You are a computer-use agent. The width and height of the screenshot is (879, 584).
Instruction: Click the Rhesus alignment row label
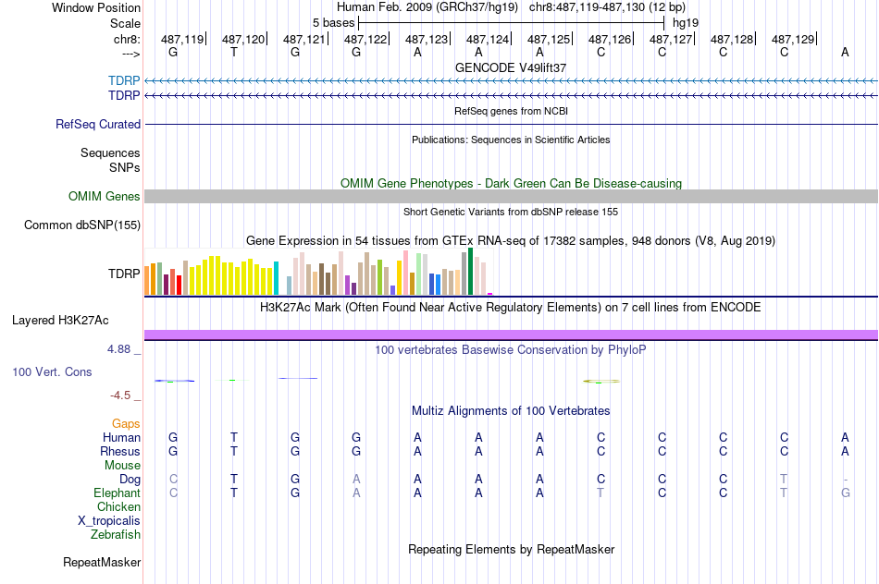(x=120, y=451)
